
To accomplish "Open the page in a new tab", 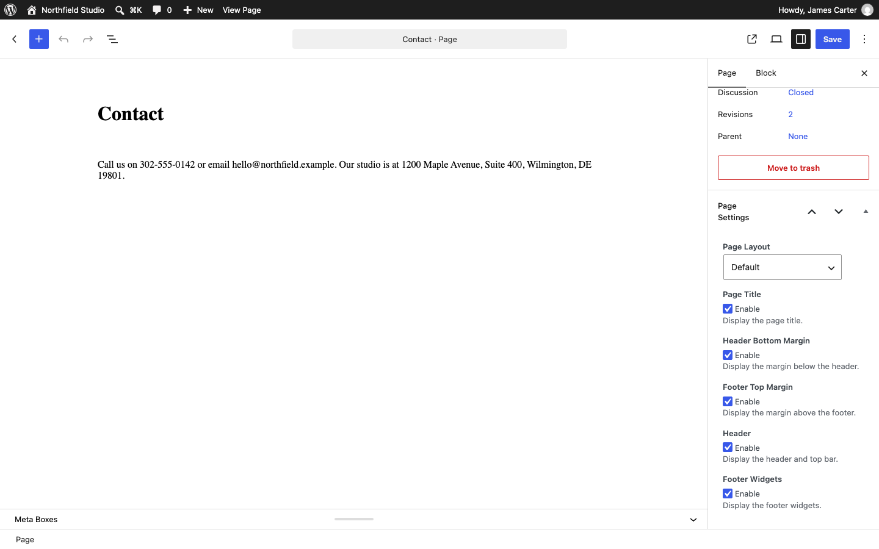I will point(752,39).
